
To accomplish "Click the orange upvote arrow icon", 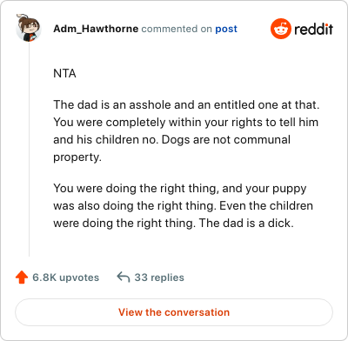I will [22, 277].
